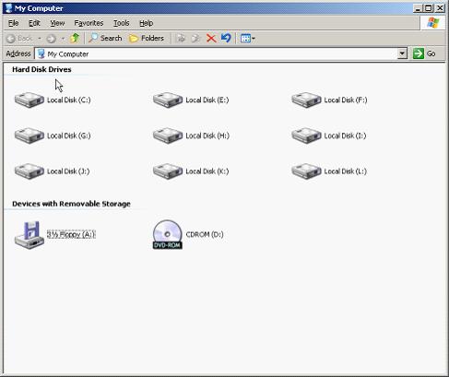Select the Local Disk (C:) drive icon
The height and width of the screenshot is (377, 449).
pyautogui.click(x=30, y=100)
